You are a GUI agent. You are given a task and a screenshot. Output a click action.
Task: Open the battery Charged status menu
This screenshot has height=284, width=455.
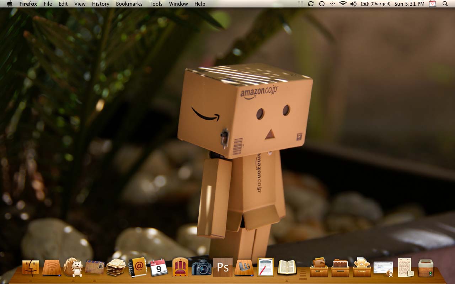click(x=376, y=4)
